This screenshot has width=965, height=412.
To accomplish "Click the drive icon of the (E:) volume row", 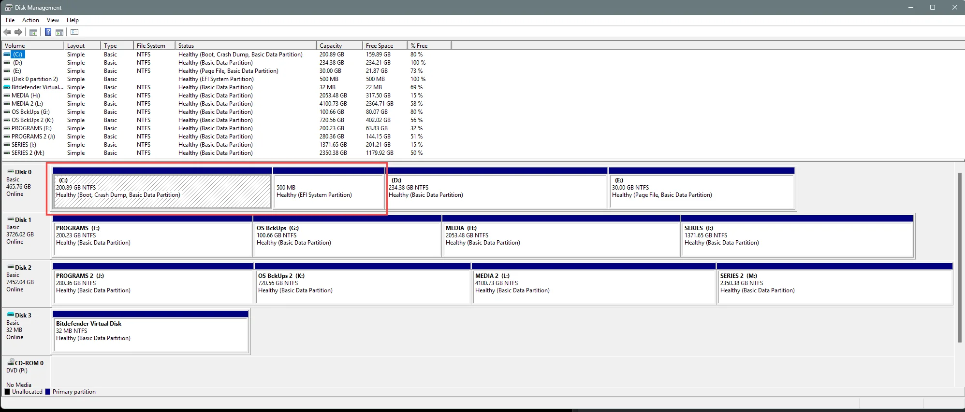I will coord(7,71).
